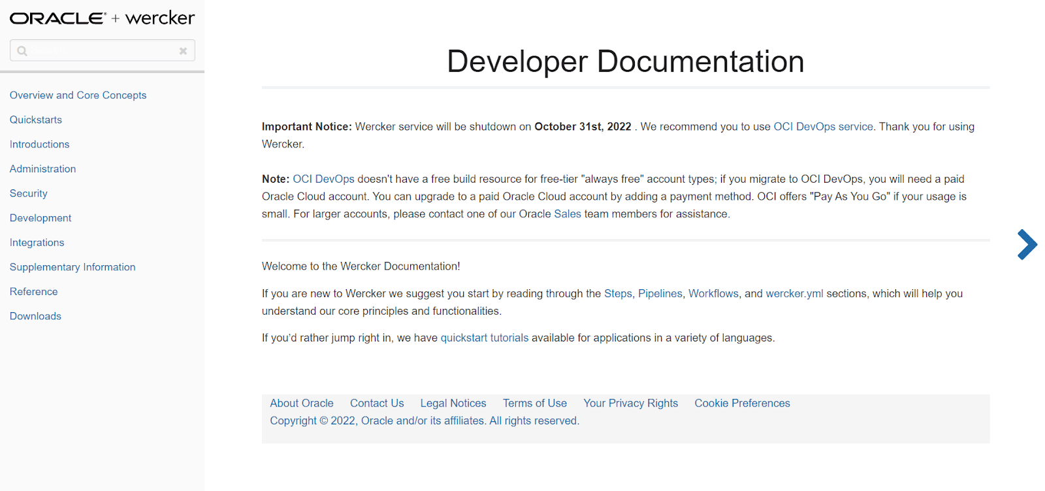
Task: Go to next page with right chevron
Action: [1027, 245]
